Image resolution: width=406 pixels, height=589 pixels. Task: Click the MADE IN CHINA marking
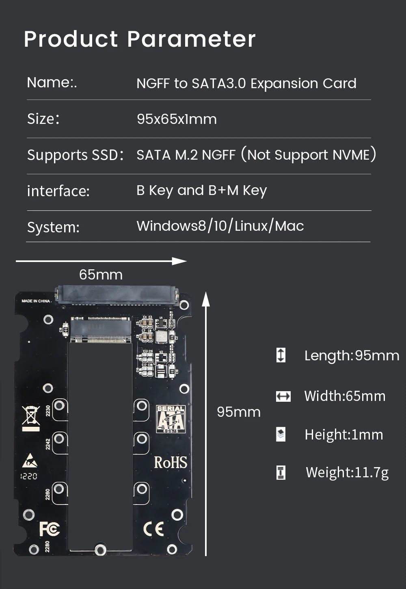click(x=36, y=301)
